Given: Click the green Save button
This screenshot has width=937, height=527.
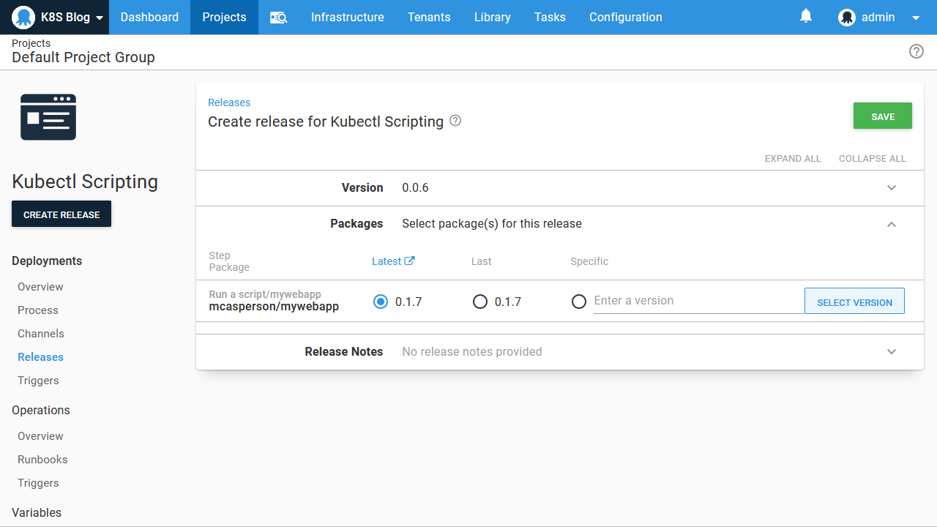Looking at the screenshot, I should tap(882, 116).
